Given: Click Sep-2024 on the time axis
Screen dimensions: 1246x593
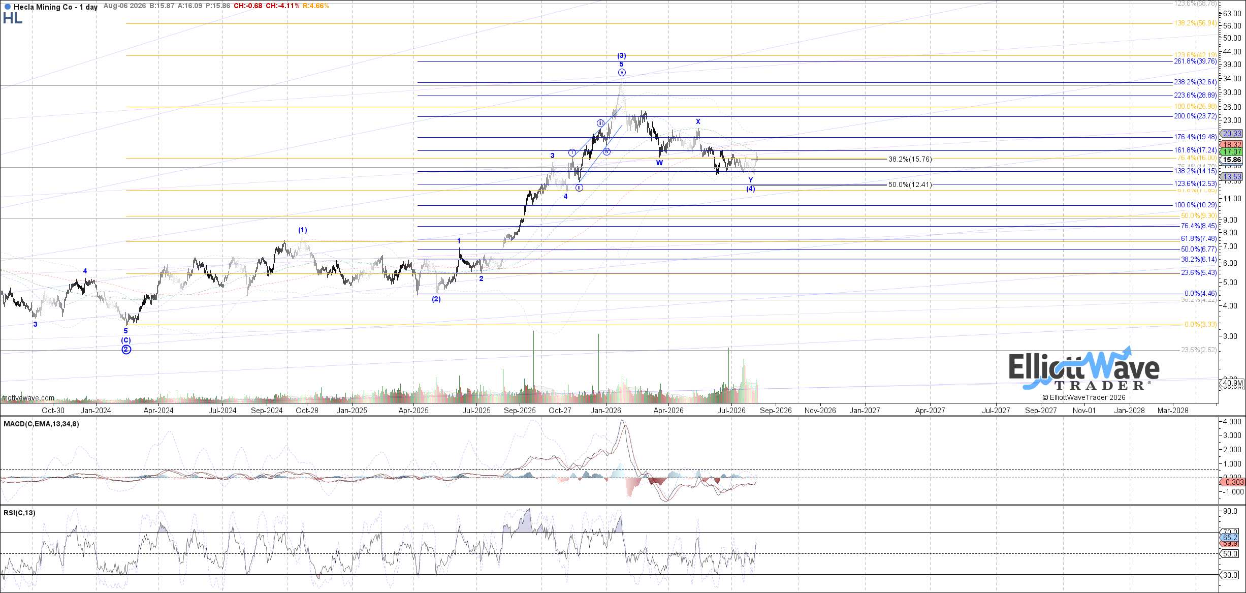Looking at the screenshot, I should 267,411.
